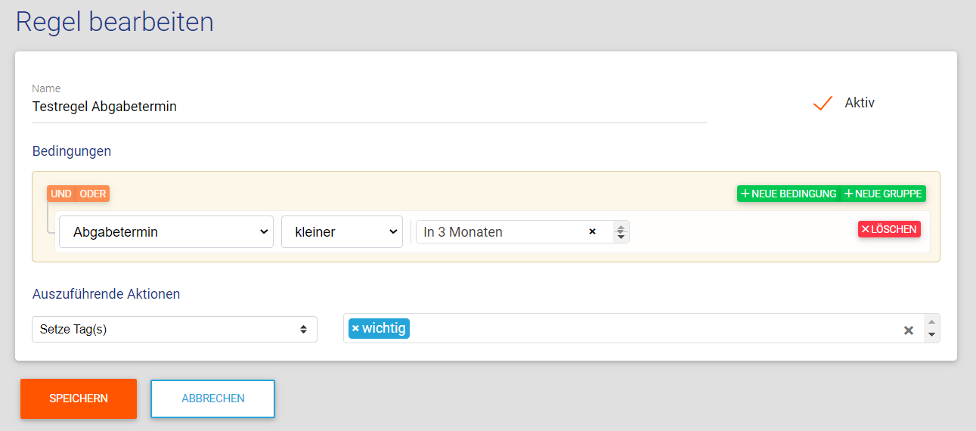
Task: Add a new condition with Neue Bedingung
Action: [x=789, y=194]
